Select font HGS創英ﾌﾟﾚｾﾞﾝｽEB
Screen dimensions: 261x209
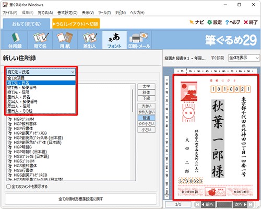[x=30, y=175]
